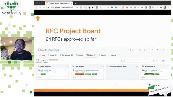Screen dimensions: 173x97
Task: Click the blue shield extension icon
Action: 116,8
